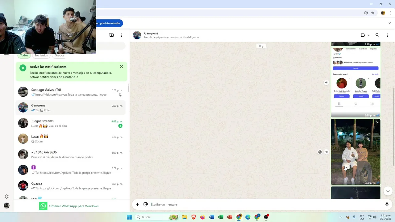This screenshot has height=222, width=395.
Task: Open File Explorer from the taskbar
Action: point(185,217)
